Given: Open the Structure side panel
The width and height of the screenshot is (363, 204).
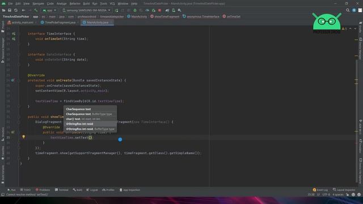Looking at the screenshot, I should pos(3,134).
